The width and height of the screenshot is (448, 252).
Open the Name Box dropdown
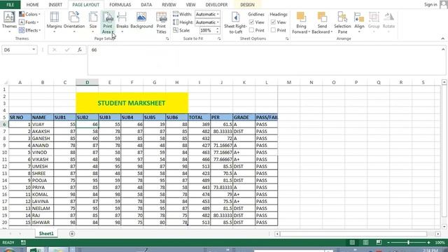coord(34,50)
